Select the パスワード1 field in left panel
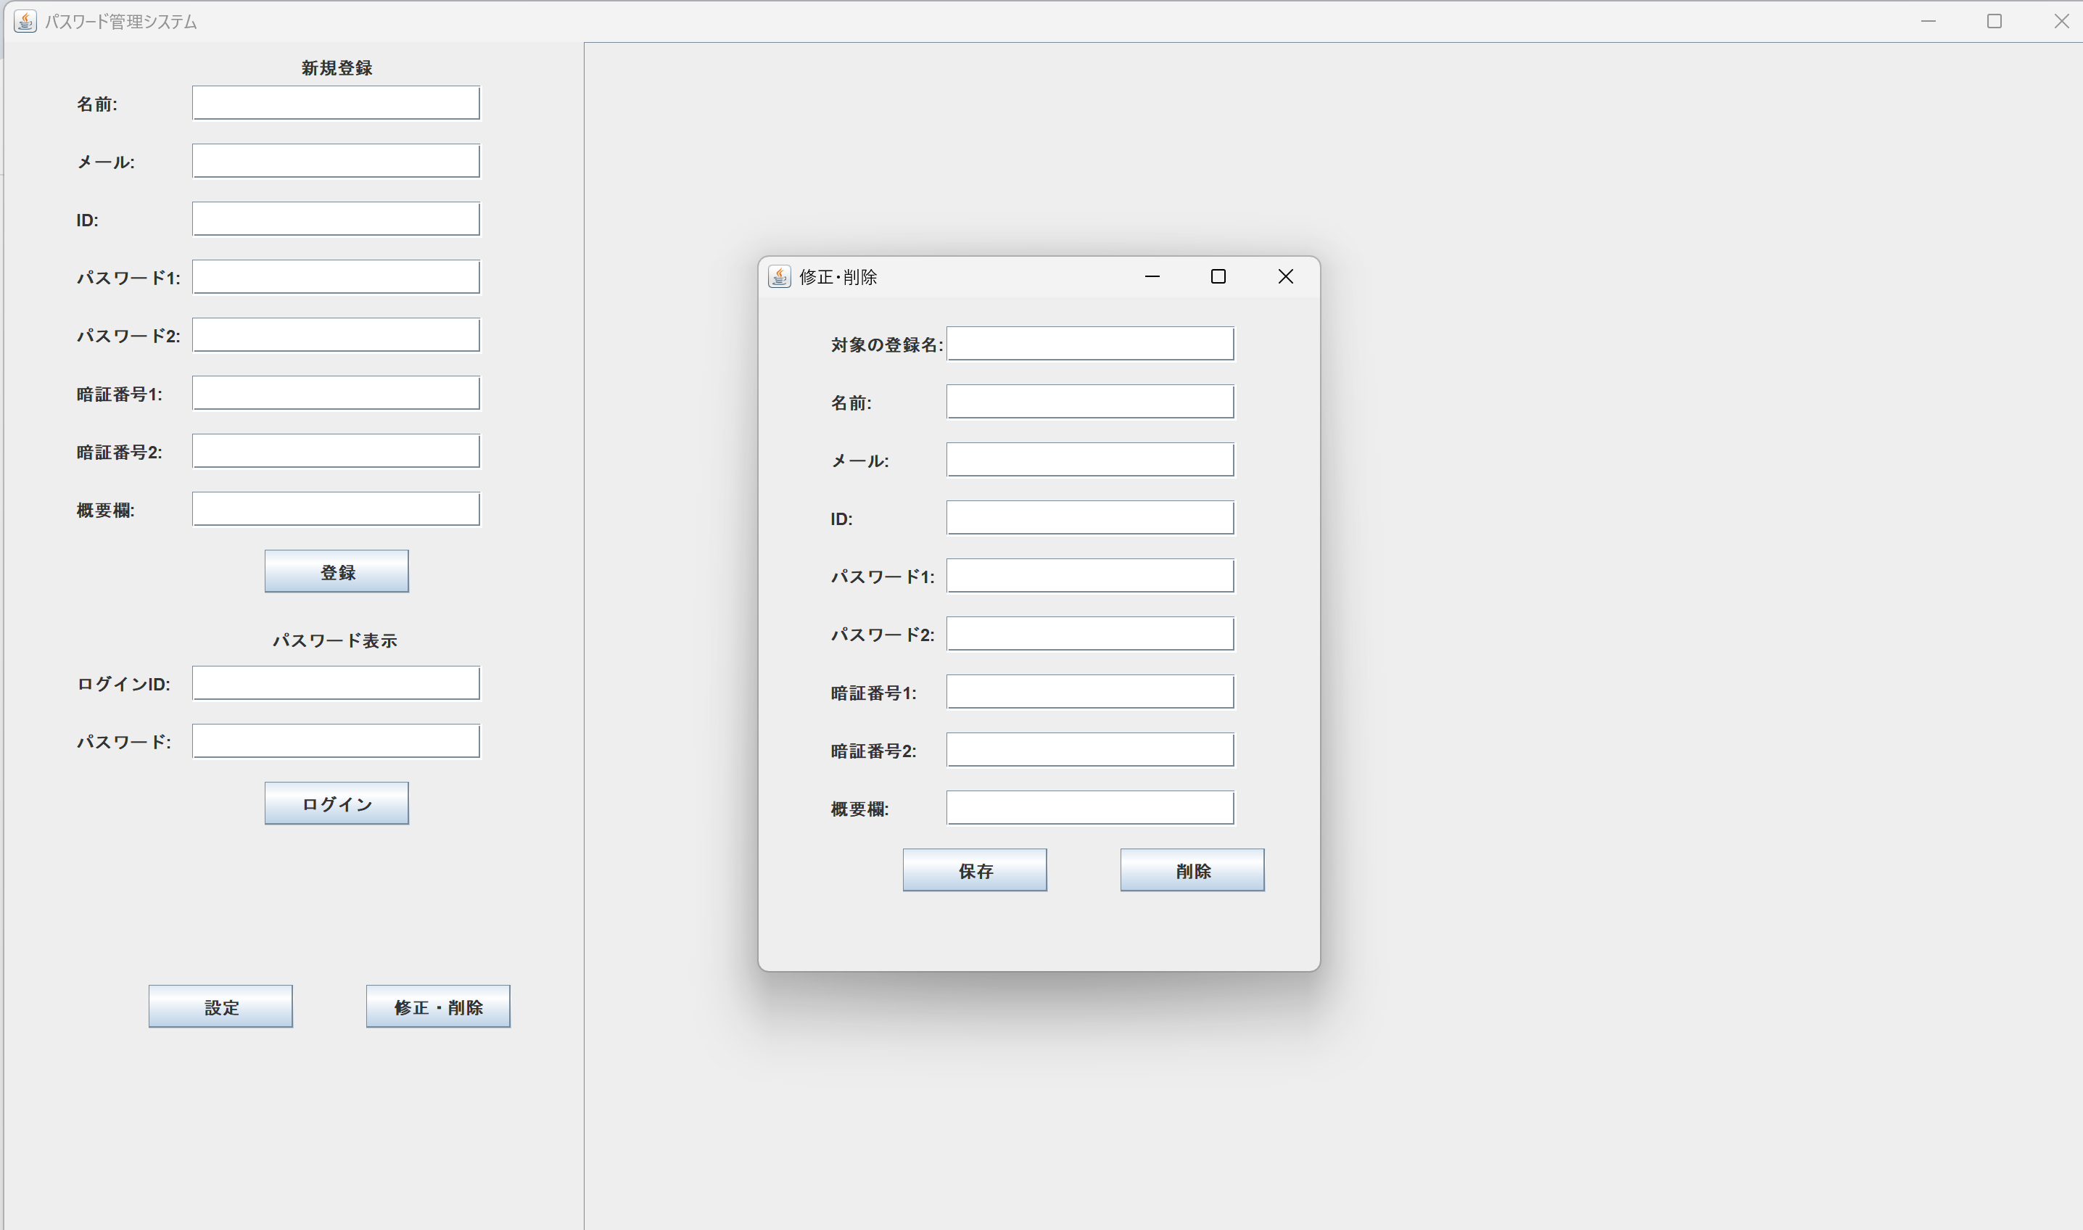2083x1230 pixels. coord(336,277)
